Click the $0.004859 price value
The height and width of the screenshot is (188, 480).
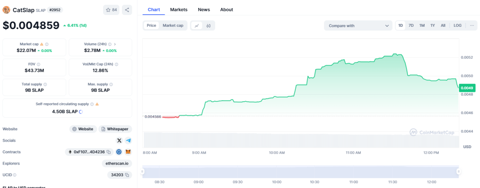pyautogui.click(x=31, y=25)
